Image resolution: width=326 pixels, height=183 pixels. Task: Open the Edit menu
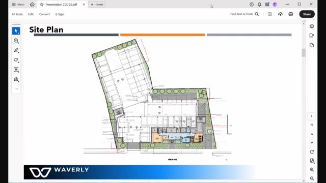click(x=31, y=14)
